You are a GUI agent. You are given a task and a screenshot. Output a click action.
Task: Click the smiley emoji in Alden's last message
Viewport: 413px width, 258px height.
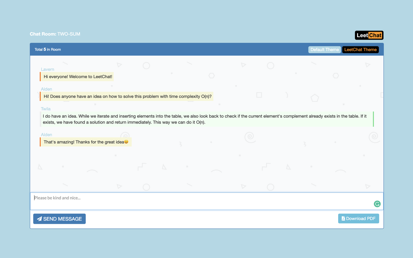coord(126,141)
